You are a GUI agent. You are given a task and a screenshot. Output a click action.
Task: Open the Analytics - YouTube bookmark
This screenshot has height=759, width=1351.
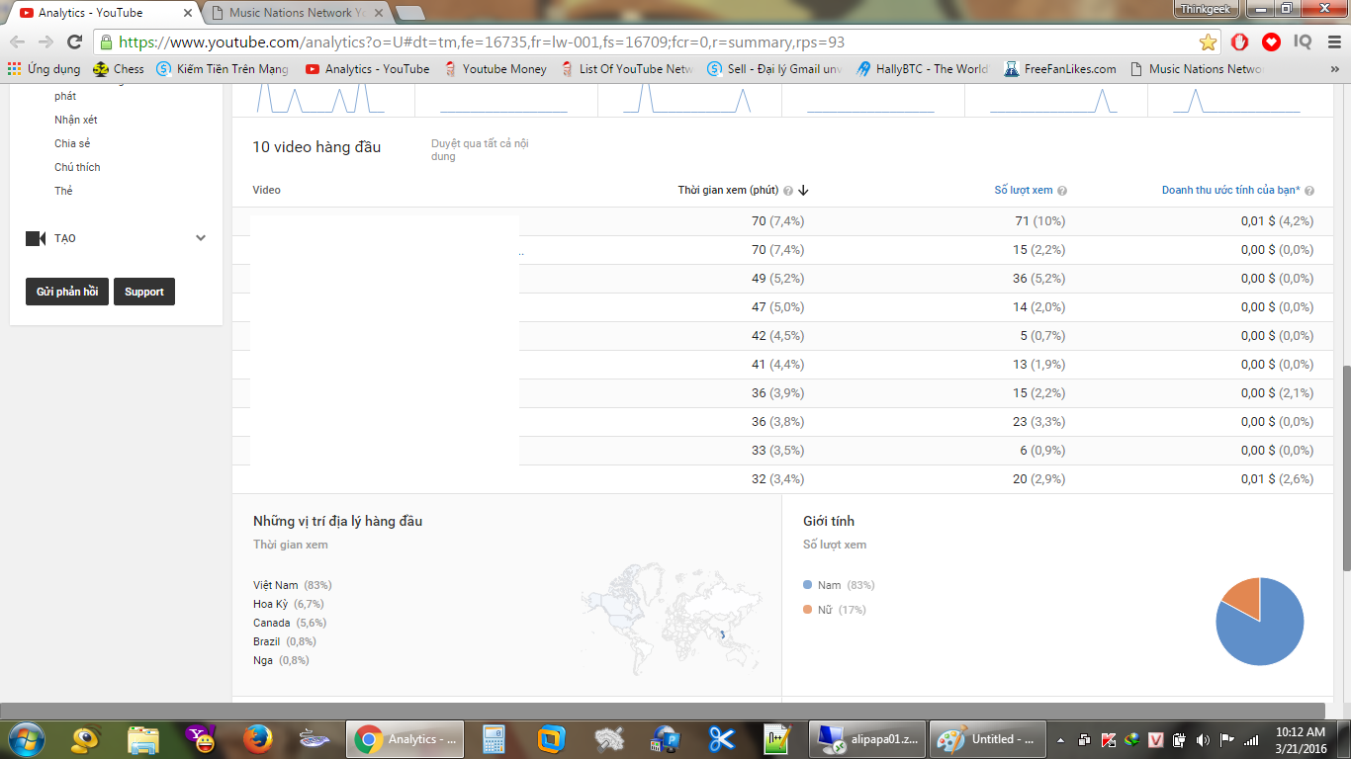pyautogui.click(x=368, y=69)
